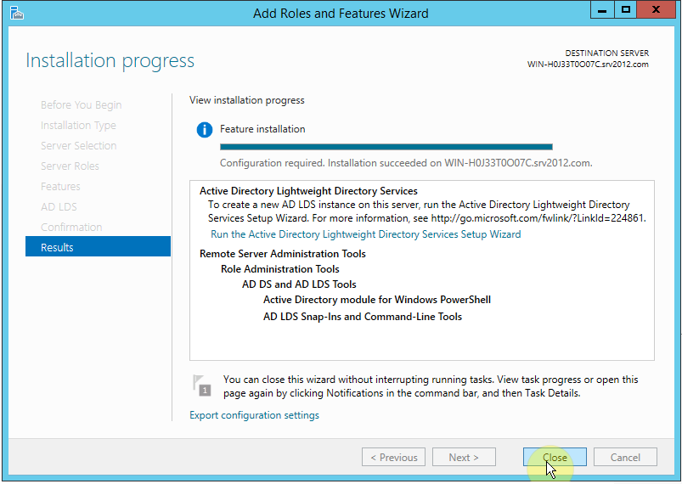Select the Results step in the sidebar

(x=98, y=247)
